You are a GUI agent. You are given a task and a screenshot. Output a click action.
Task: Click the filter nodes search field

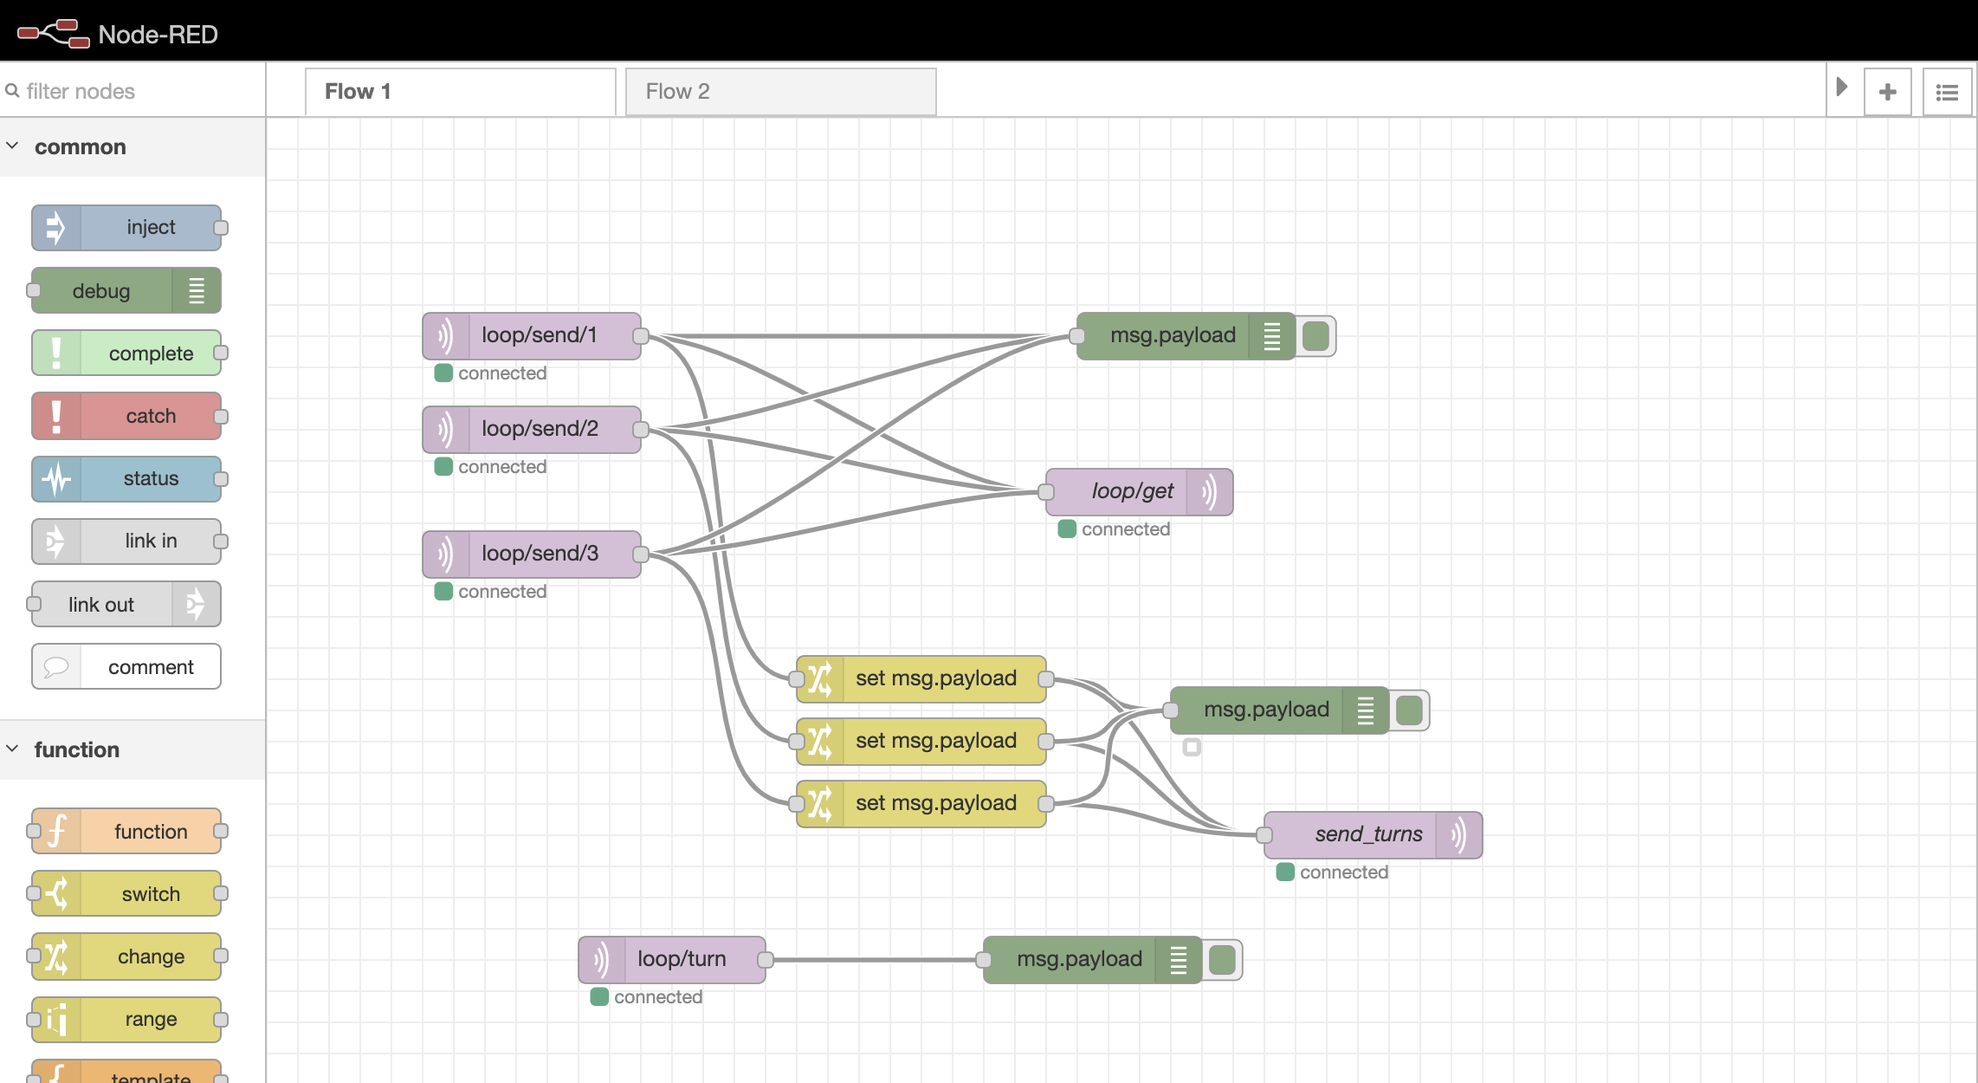[139, 91]
